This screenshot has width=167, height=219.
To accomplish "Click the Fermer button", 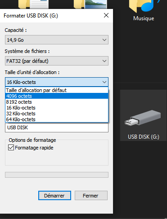I will [91, 195].
